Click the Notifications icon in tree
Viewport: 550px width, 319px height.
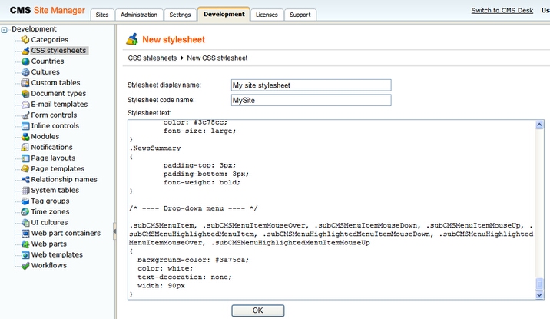coord(25,148)
